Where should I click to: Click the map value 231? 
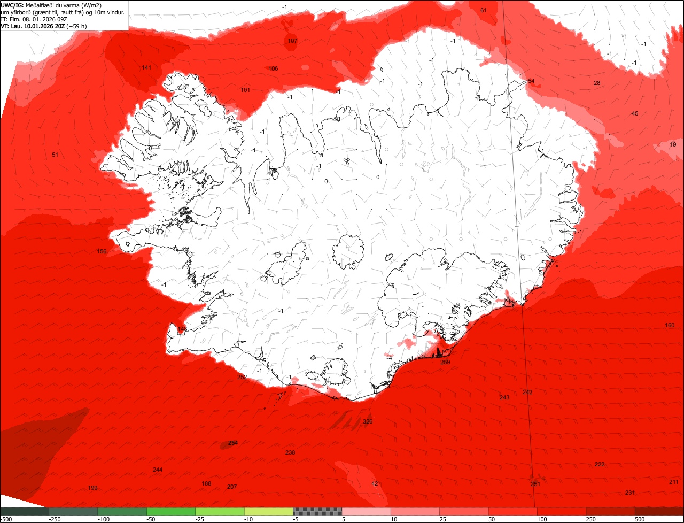click(630, 493)
